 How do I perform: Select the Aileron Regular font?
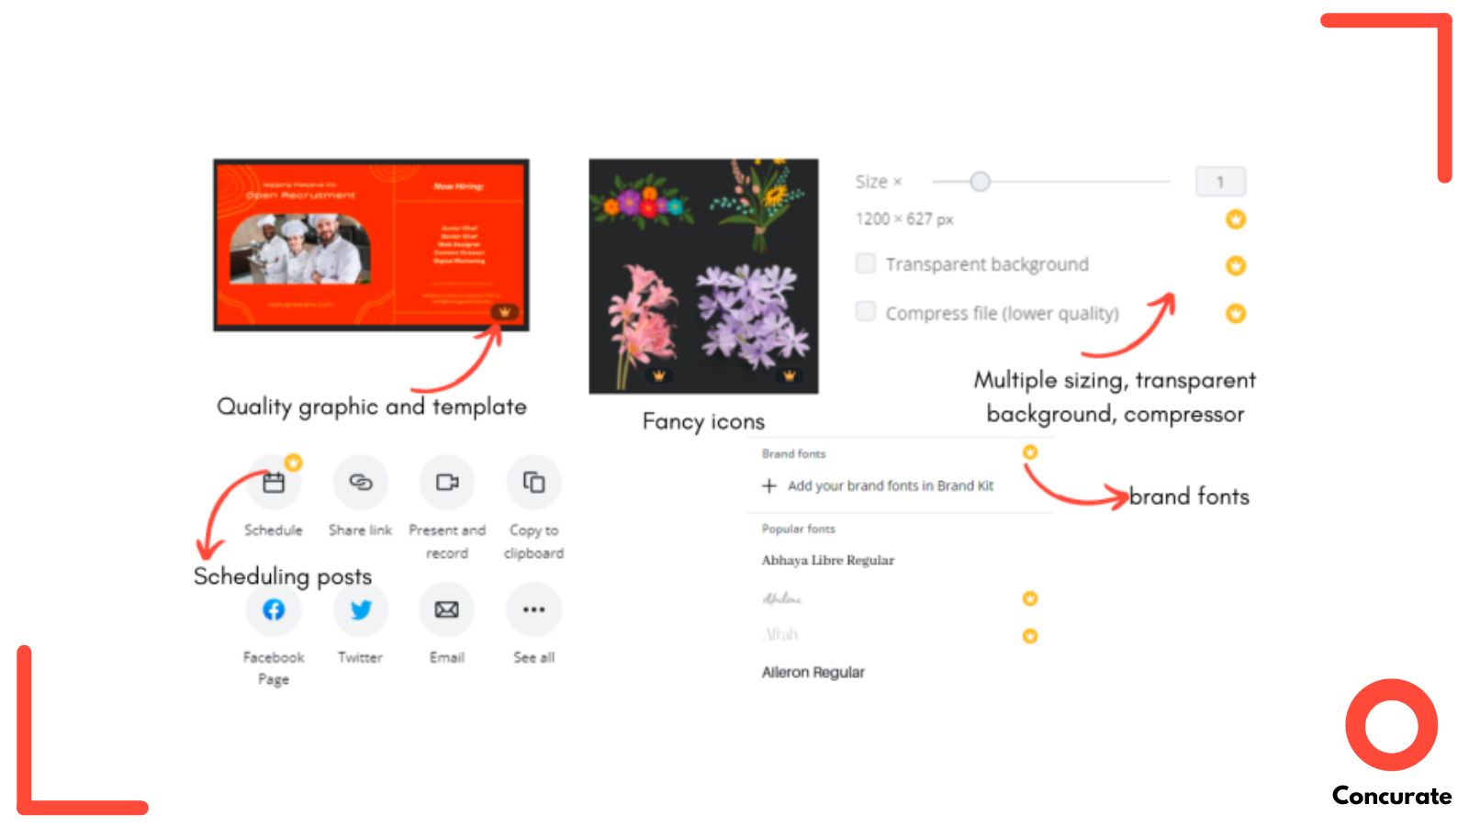(813, 672)
